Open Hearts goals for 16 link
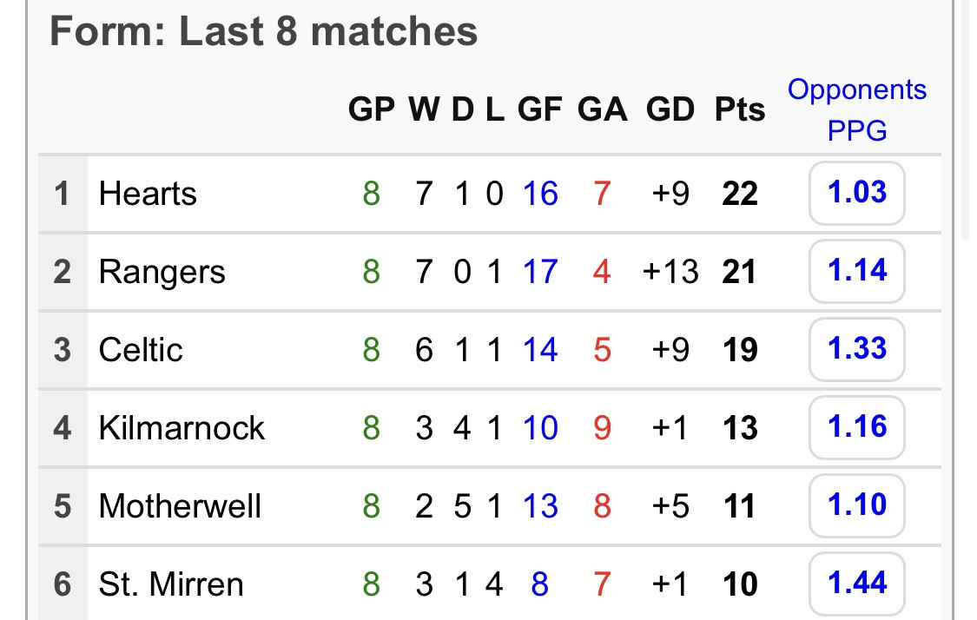This screenshot has width=977, height=620. coord(539,193)
